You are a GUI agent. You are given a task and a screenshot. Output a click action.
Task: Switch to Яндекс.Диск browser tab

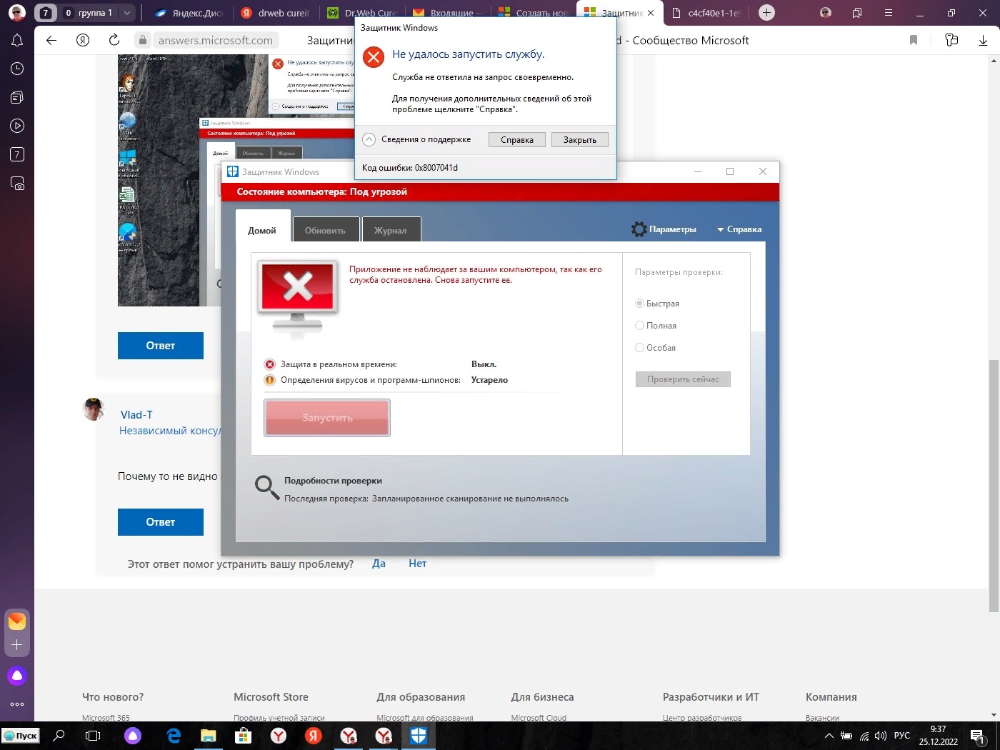point(189,13)
